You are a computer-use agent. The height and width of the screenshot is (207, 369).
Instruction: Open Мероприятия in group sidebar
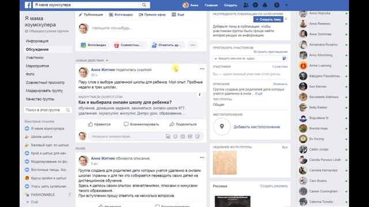click(37, 66)
